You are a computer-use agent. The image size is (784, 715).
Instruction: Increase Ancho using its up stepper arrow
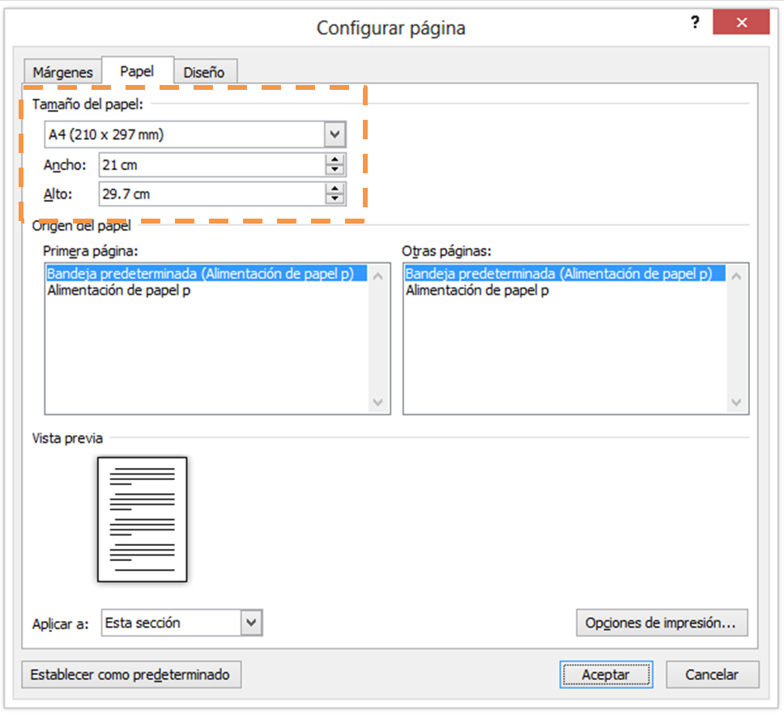pyautogui.click(x=333, y=160)
